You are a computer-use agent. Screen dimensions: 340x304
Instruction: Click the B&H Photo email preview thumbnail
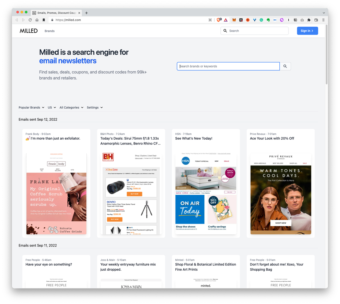[131, 194]
